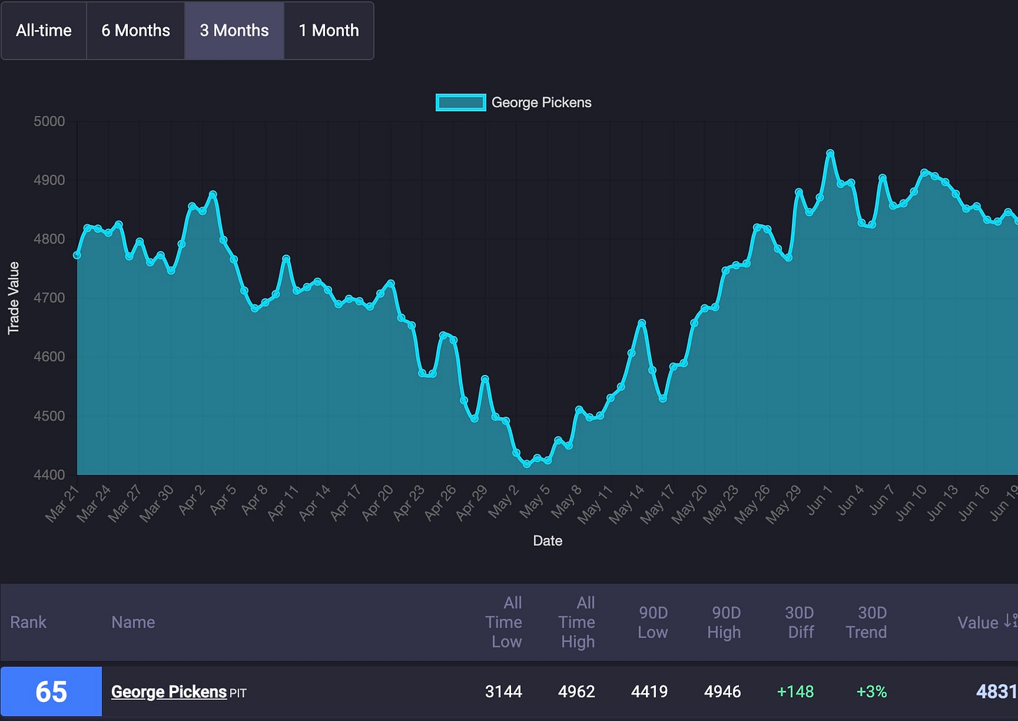
Task: Open the George Pickens player link
Action: tap(169, 692)
